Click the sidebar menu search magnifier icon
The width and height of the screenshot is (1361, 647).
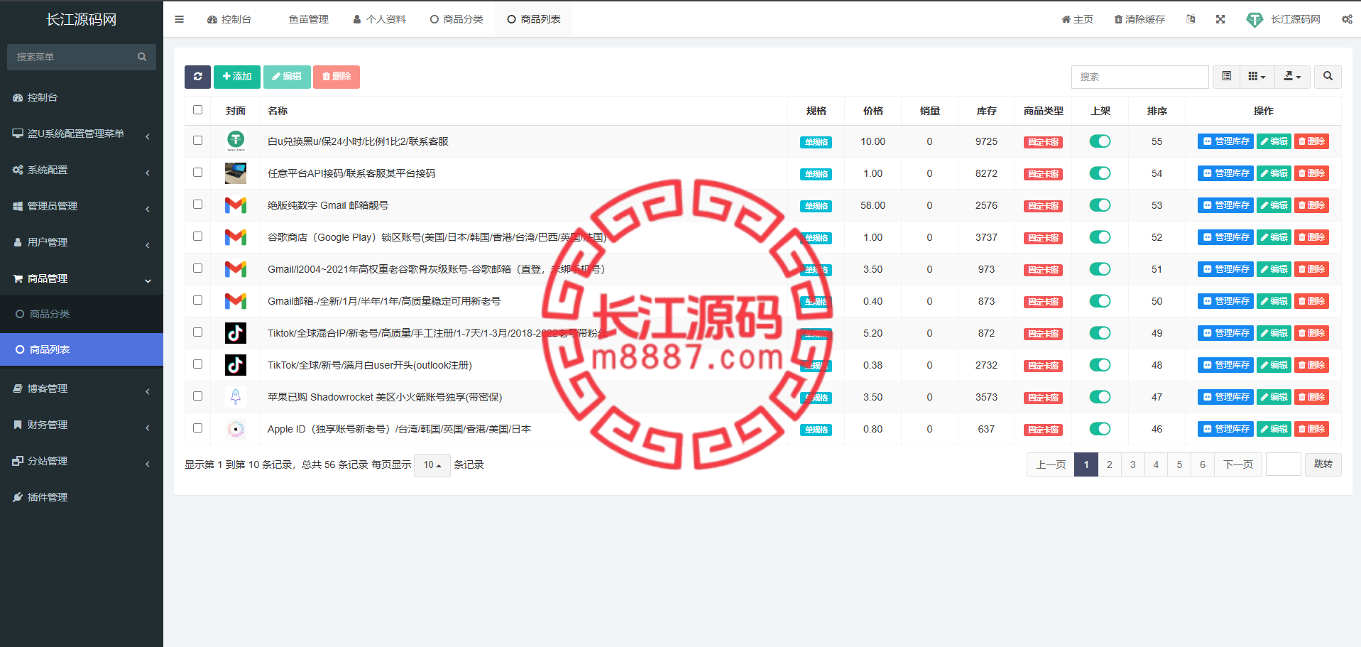[x=142, y=57]
